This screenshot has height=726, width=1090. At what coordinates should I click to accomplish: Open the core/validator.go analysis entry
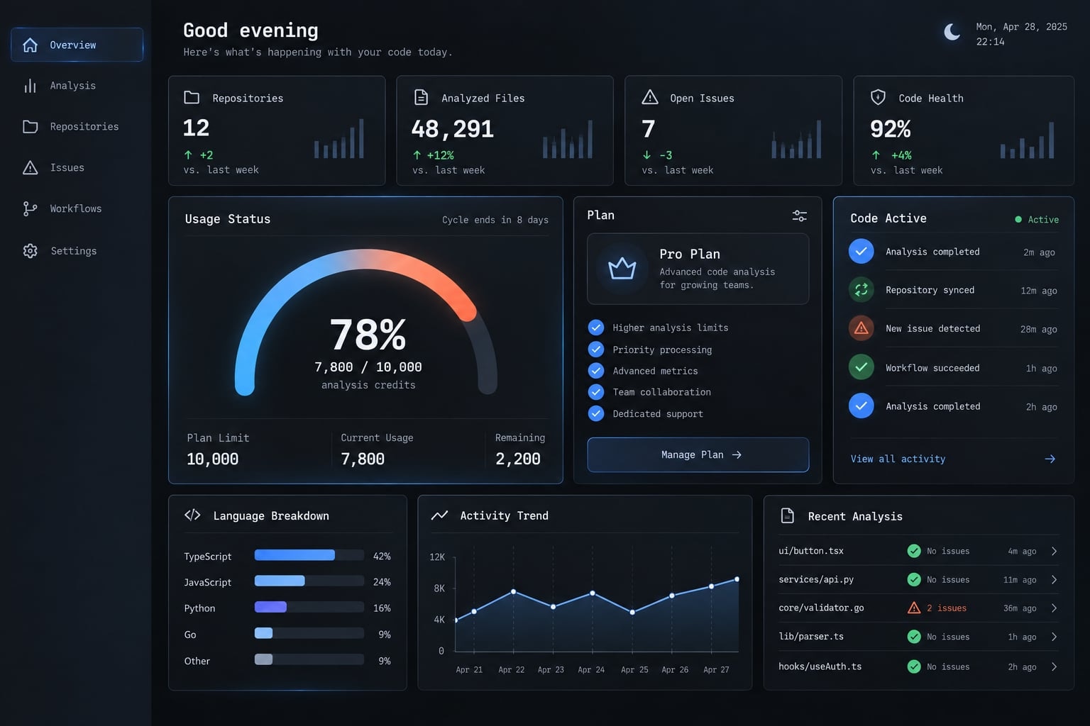pyautogui.click(x=918, y=608)
